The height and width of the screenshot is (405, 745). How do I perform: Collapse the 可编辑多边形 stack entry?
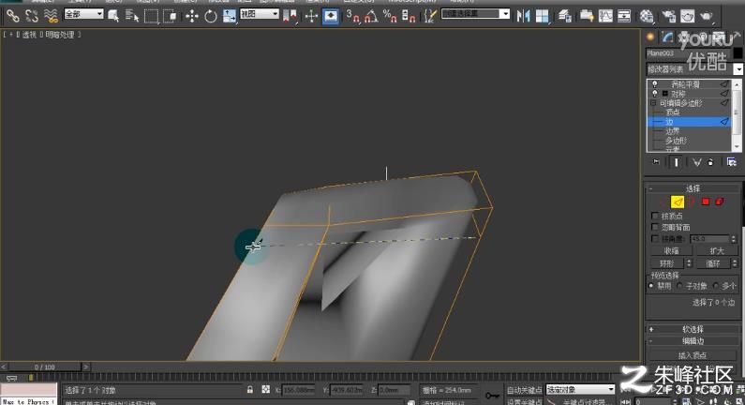point(653,103)
